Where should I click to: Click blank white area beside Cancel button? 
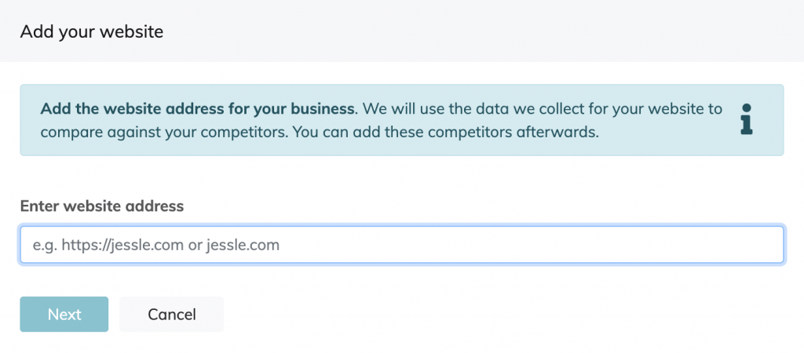click(462, 314)
